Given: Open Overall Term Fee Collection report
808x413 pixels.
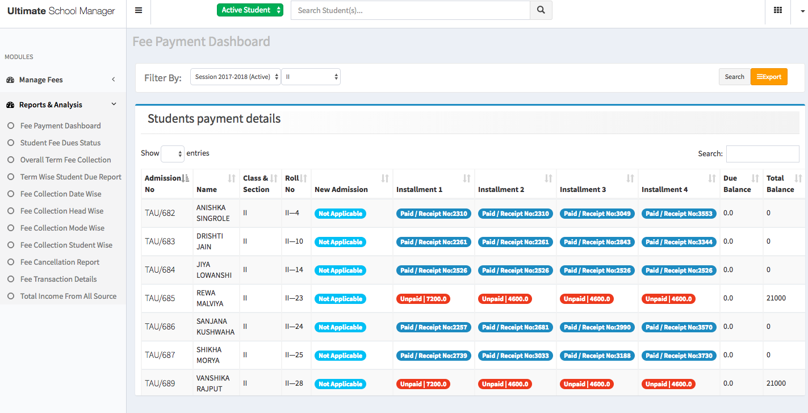Looking at the screenshot, I should (x=66, y=160).
